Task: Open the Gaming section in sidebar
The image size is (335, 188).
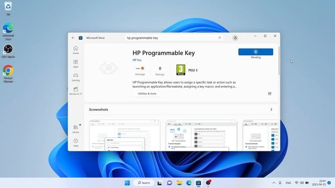Action: pyautogui.click(x=75, y=77)
